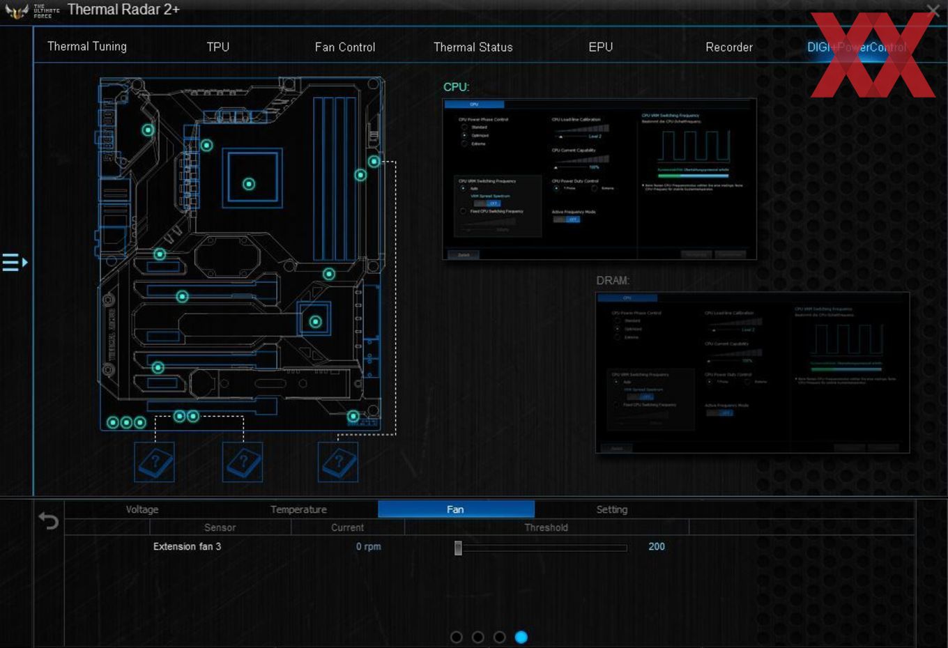Click the Sensor column header

[220, 527]
